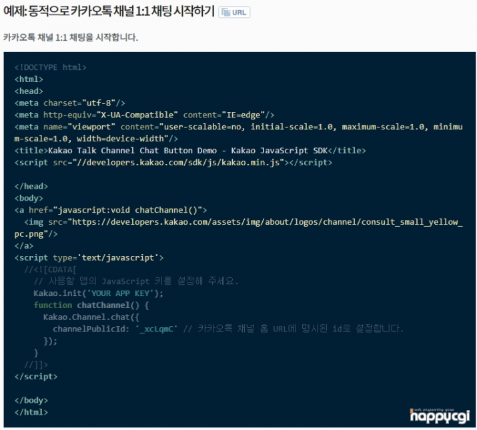Click the 'function chatChannel() {' line
Viewport: 477px width, 430px height.
91,305
